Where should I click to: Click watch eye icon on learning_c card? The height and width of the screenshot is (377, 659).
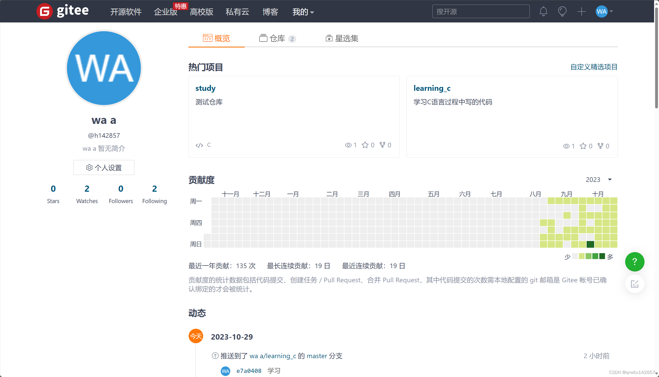pyautogui.click(x=566, y=146)
